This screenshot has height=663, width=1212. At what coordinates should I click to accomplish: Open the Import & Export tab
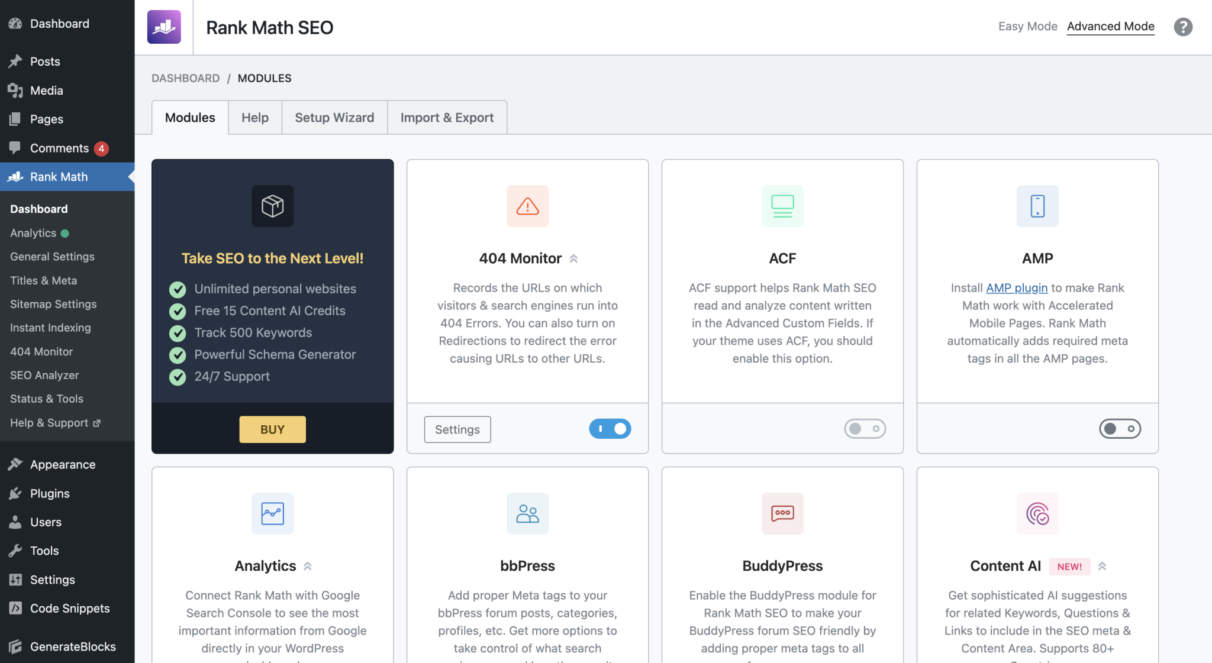(447, 118)
